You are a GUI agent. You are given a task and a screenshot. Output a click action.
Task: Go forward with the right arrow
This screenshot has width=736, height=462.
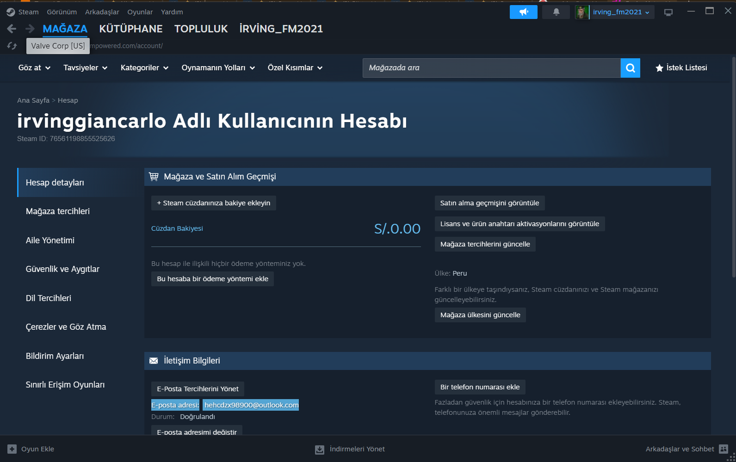click(x=30, y=29)
